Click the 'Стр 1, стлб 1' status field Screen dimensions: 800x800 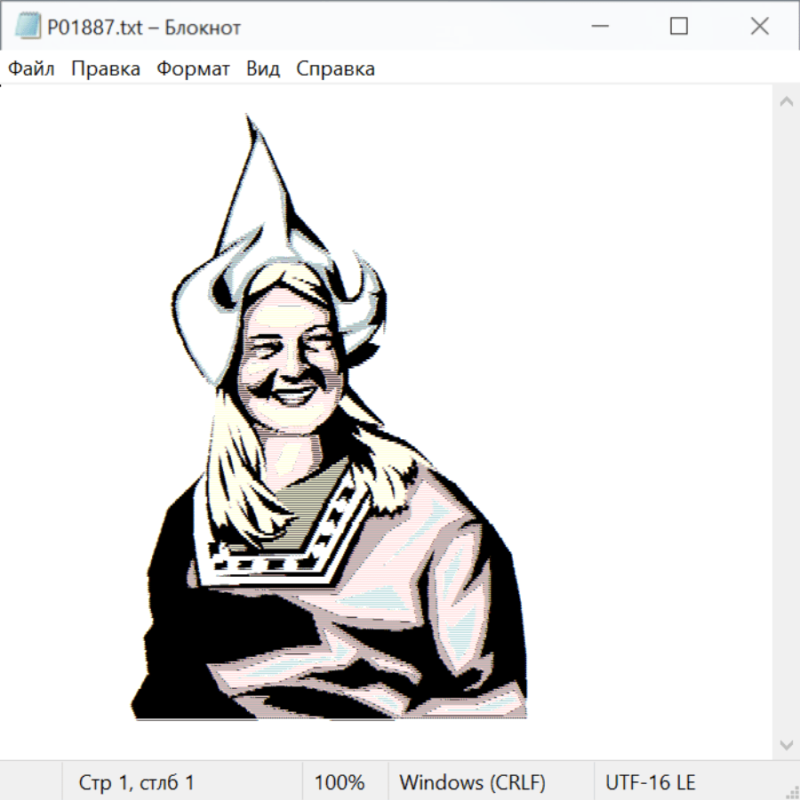click(136, 783)
